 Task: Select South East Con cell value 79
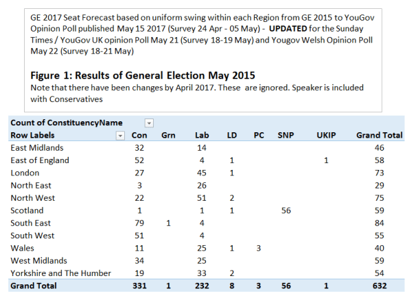point(141,223)
